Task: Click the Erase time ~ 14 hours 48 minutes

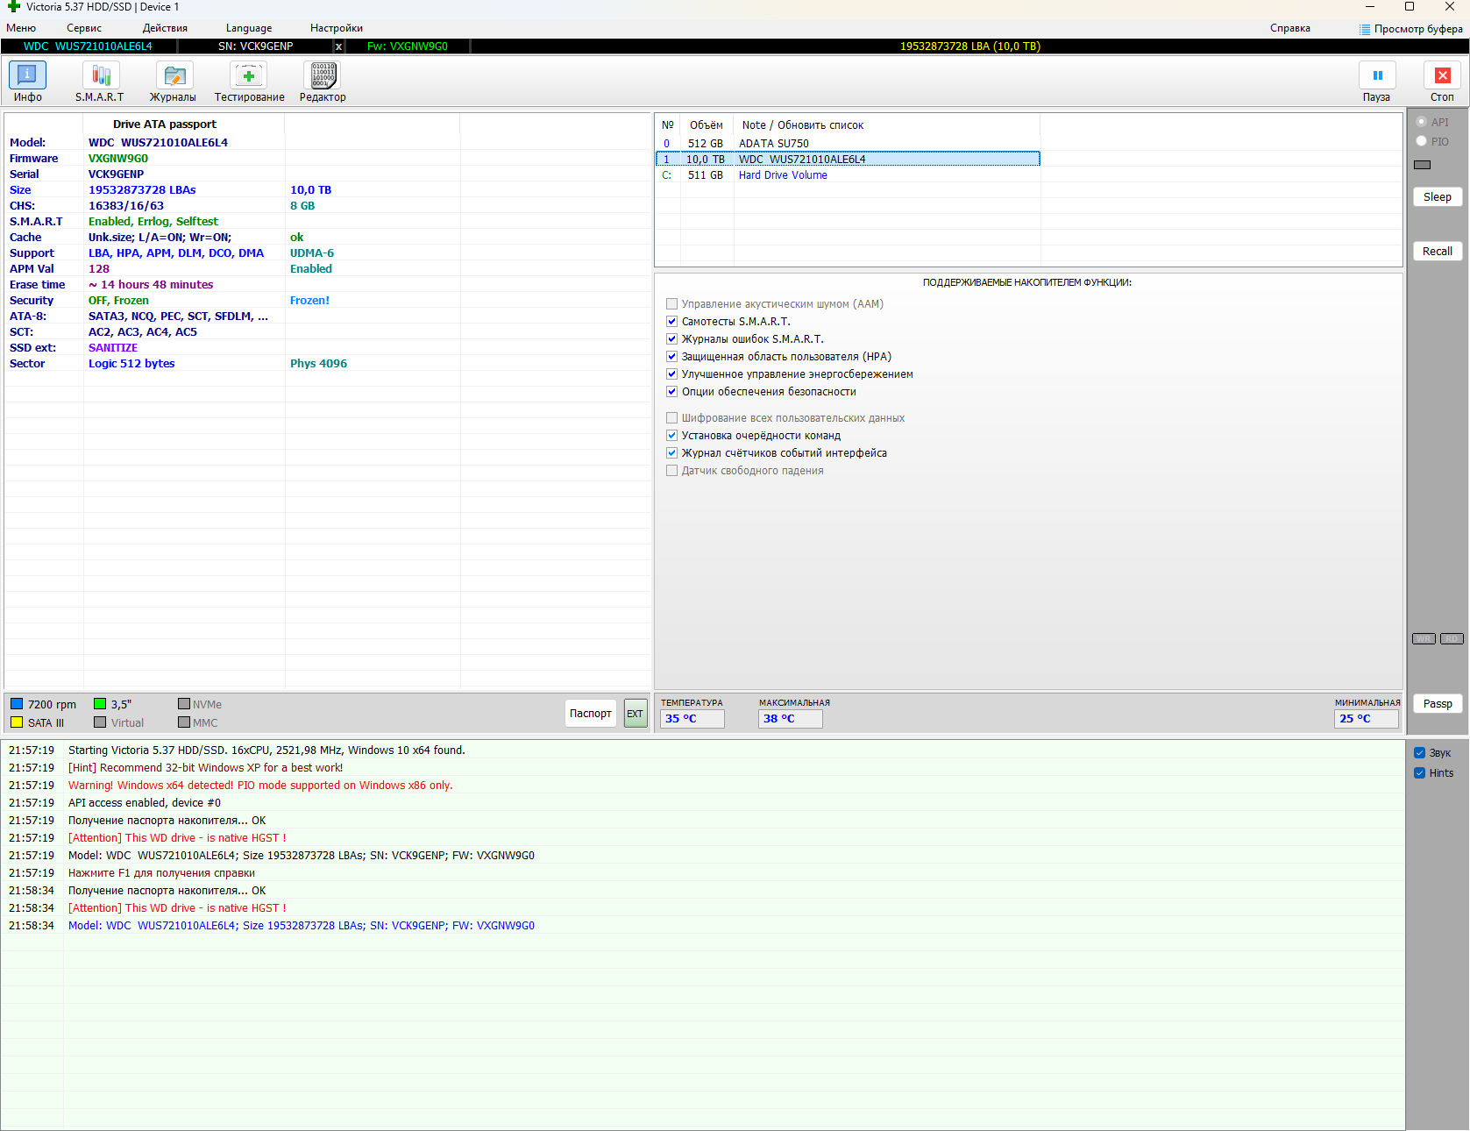Action: tap(151, 285)
